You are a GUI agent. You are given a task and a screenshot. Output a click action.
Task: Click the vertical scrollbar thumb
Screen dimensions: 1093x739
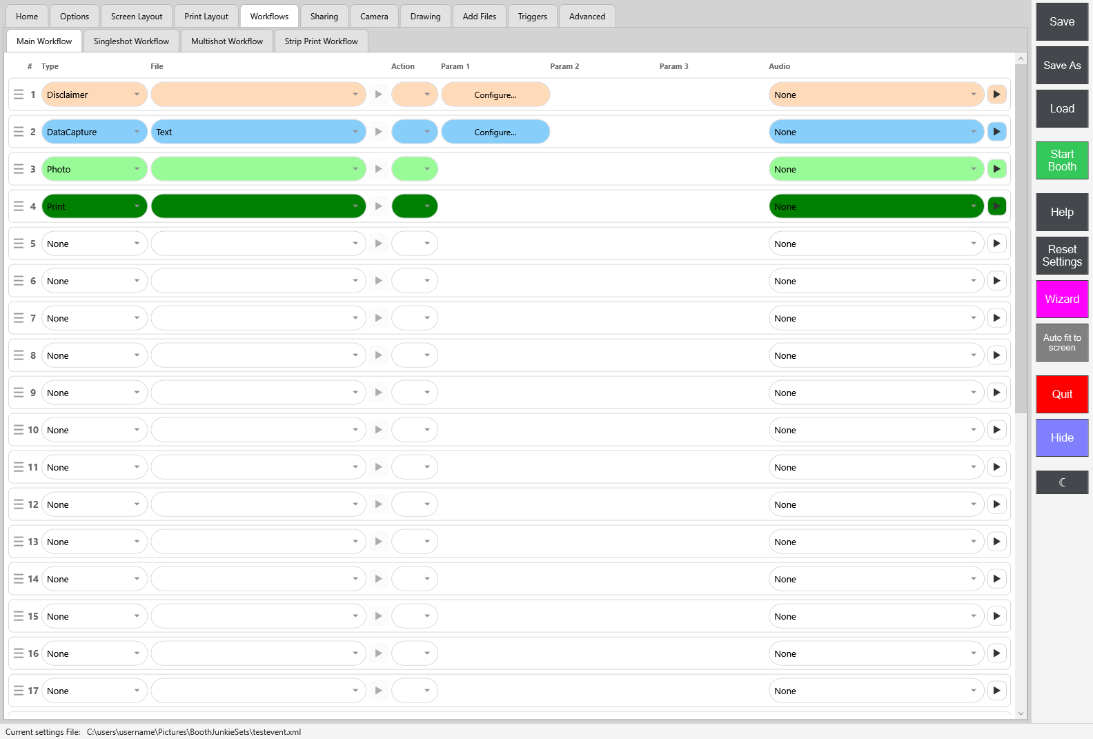point(1021,239)
